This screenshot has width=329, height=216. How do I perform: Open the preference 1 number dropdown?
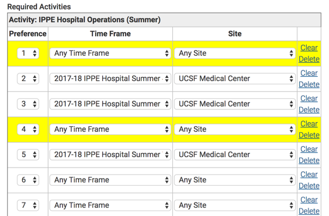coord(28,53)
